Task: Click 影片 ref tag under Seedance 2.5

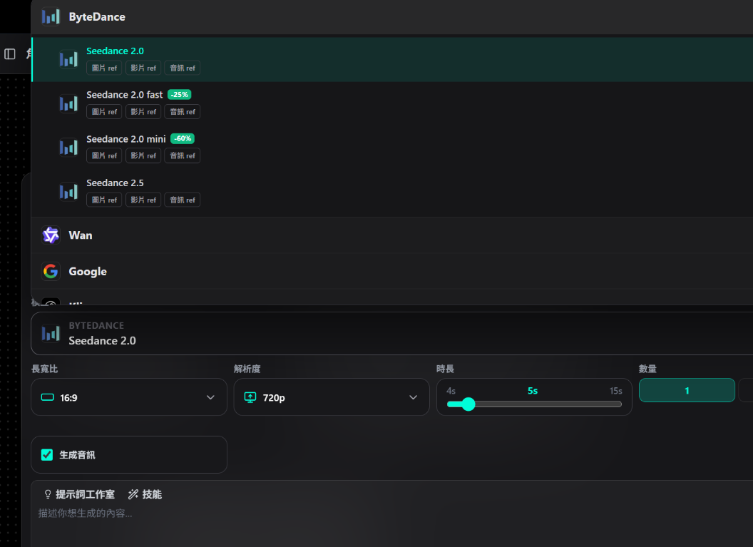Action: [x=143, y=200]
